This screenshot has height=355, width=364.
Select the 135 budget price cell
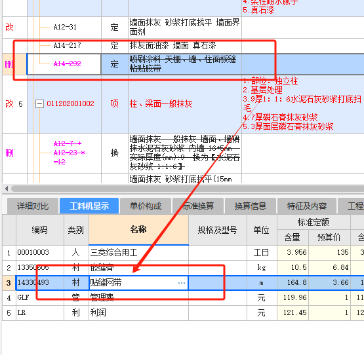point(329,253)
